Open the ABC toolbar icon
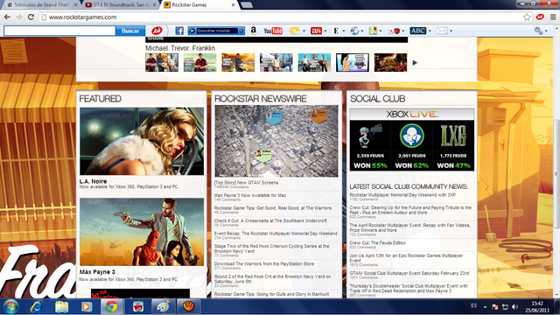560x315 pixels. [418, 31]
